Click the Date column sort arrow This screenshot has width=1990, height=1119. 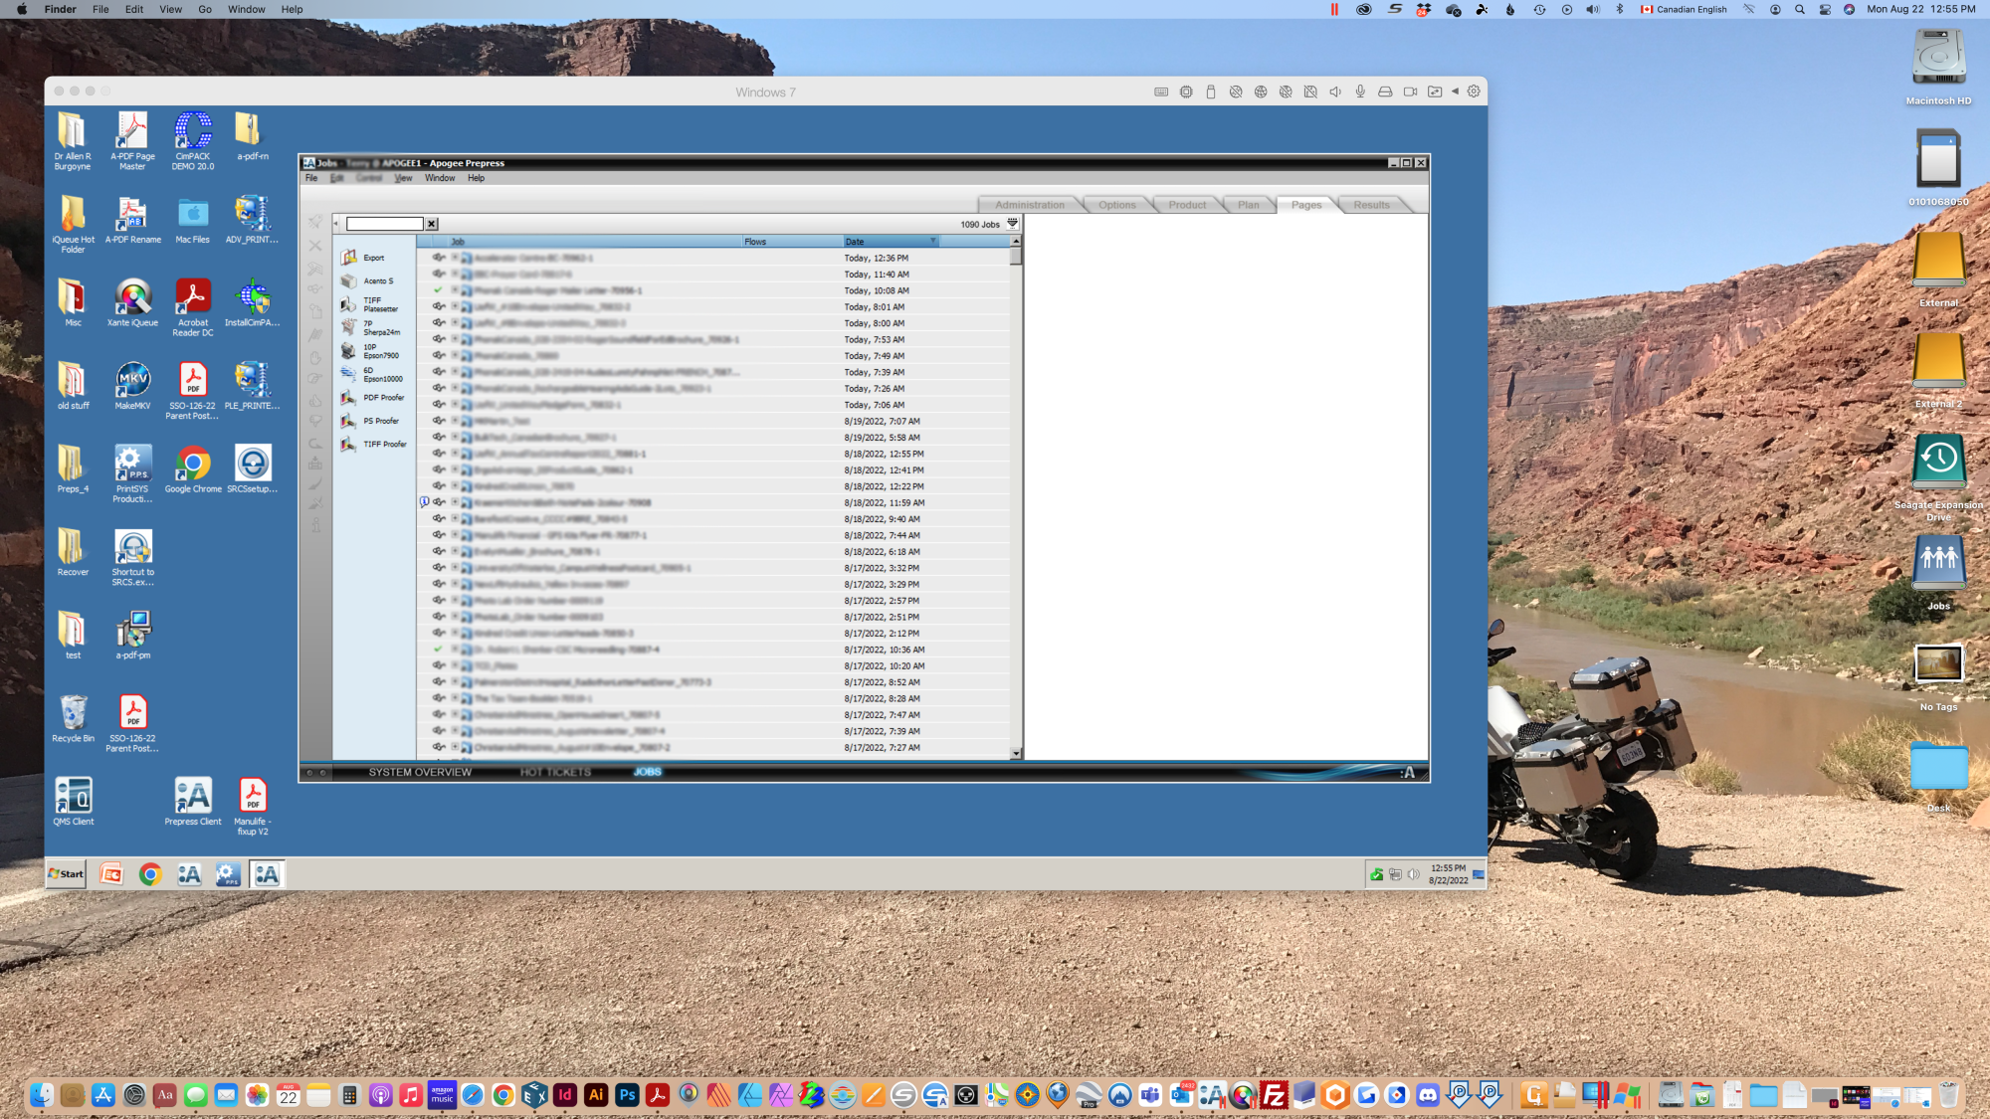click(x=932, y=242)
